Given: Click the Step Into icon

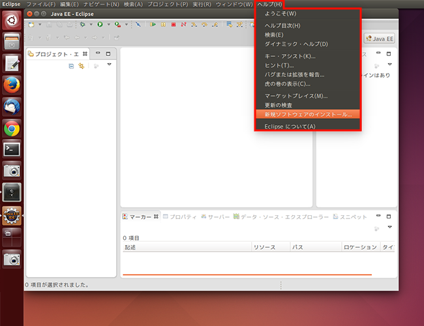Looking at the screenshot, I should 194,25.
